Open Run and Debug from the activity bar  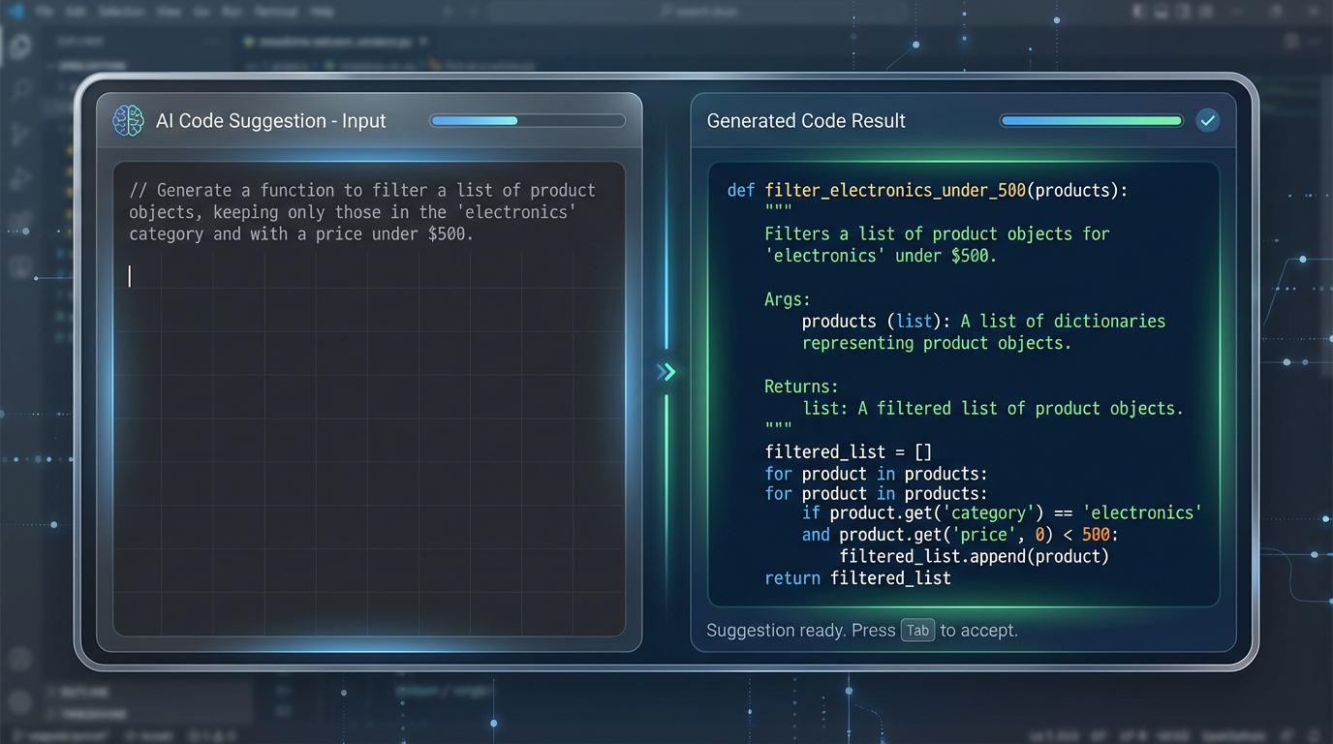point(21,177)
